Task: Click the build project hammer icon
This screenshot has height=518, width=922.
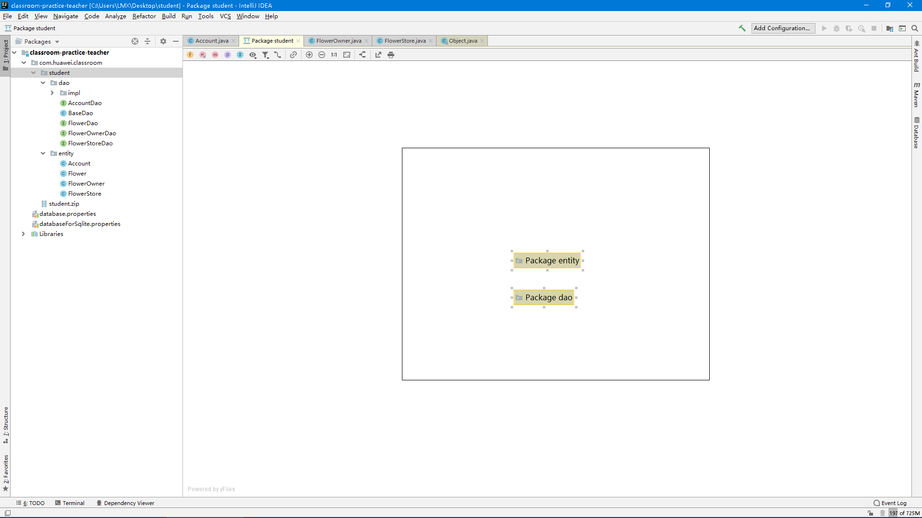Action: [742, 28]
